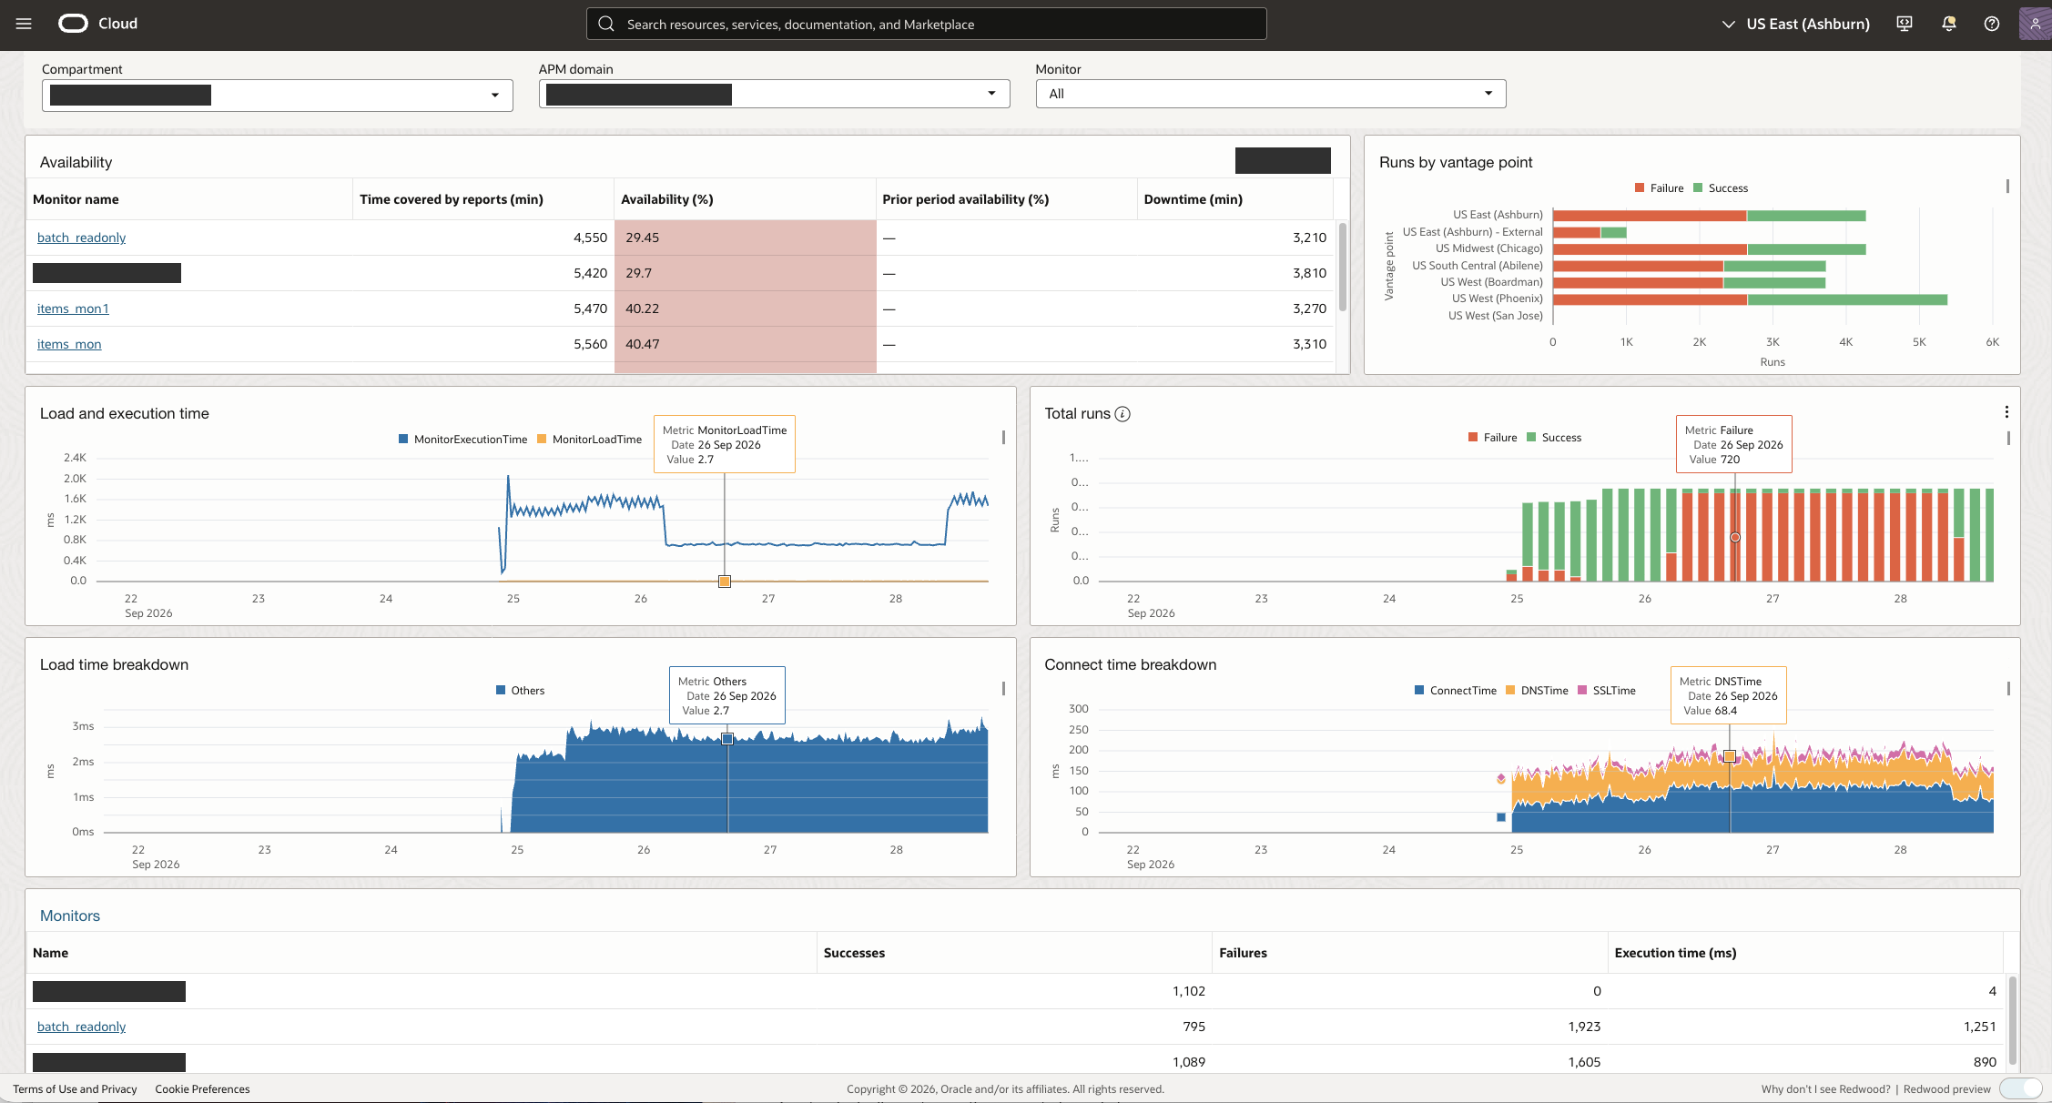Open the Compartment dropdown
Viewport: 2052px width, 1103px height.
[x=278, y=95]
